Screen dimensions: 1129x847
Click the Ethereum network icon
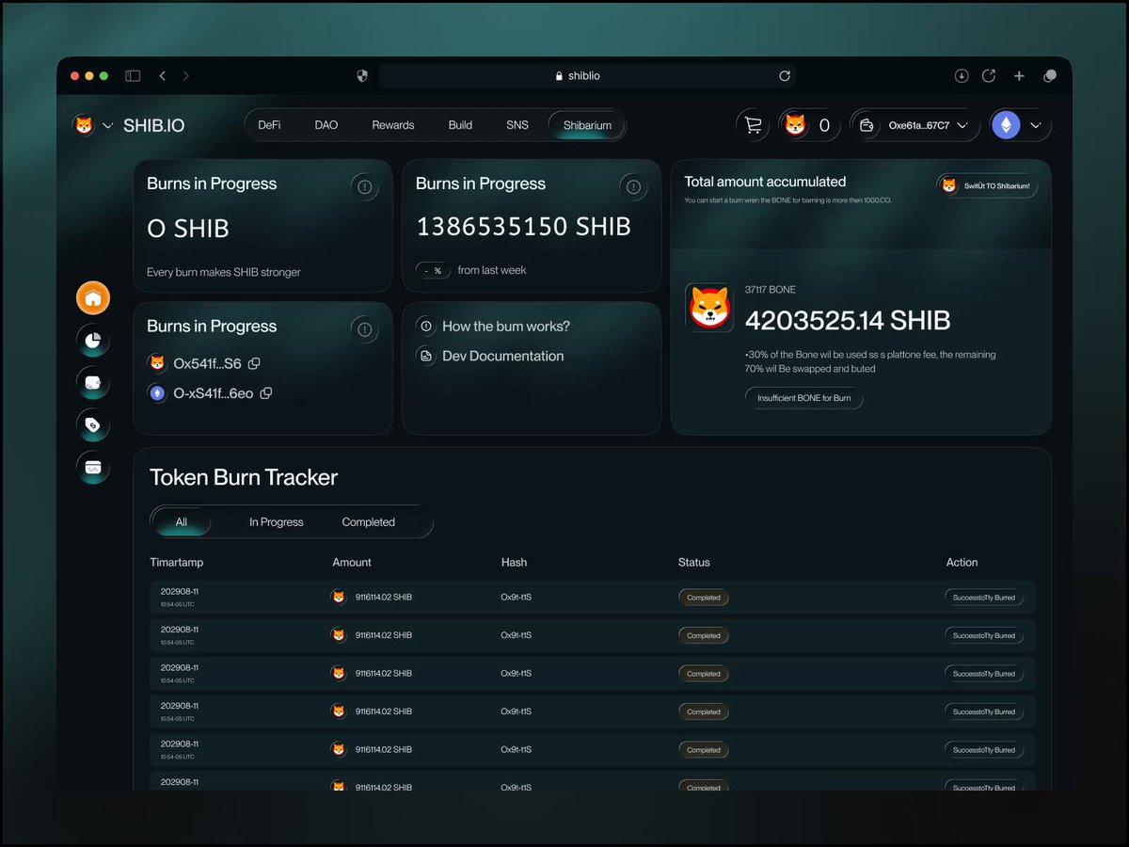coord(1006,125)
